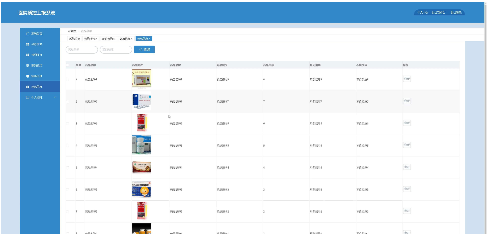The width and height of the screenshot is (489, 234).
Task: Click the 医院质控上报系统 title
Action: tap(37, 13)
